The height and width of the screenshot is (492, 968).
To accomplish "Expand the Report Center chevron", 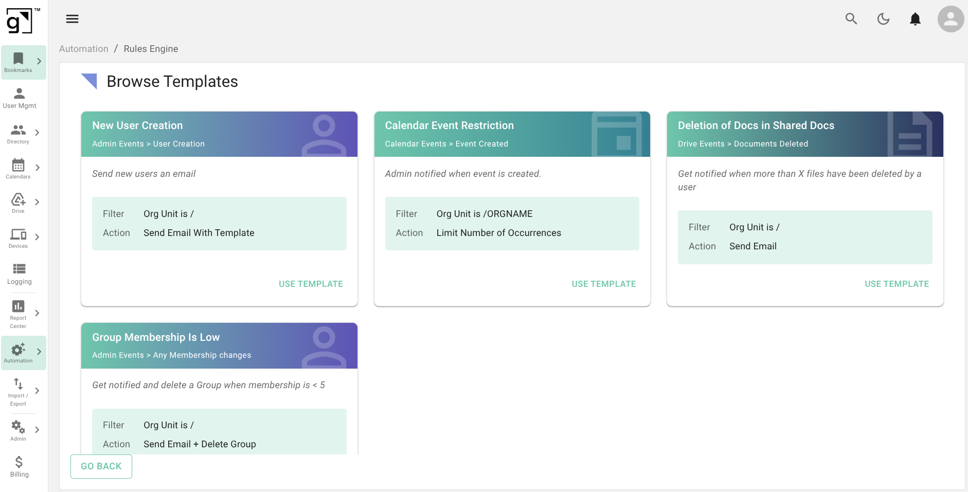I will point(37,313).
